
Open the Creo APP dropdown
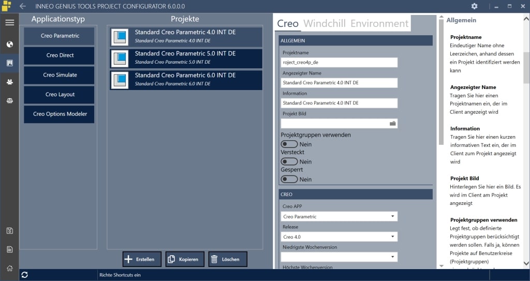[x=339, y=216]
